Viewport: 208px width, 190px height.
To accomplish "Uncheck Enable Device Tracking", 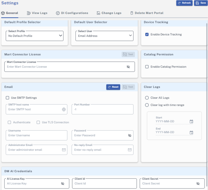I will click(147, 35).
